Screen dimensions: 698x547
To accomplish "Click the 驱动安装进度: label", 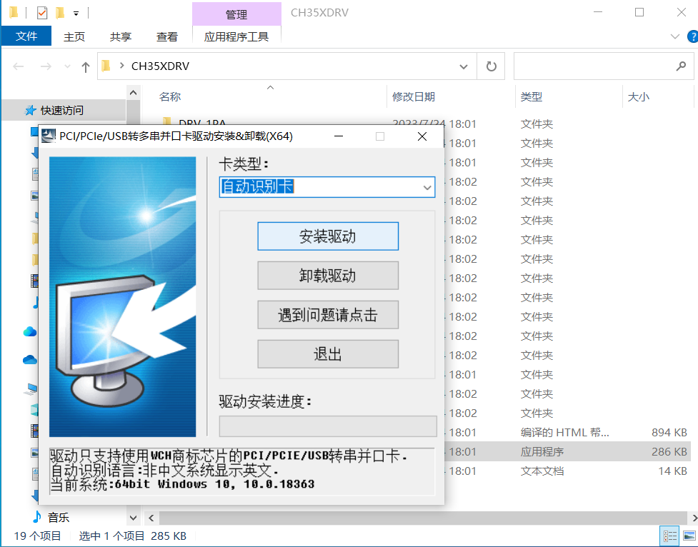I will coord(265,401).
